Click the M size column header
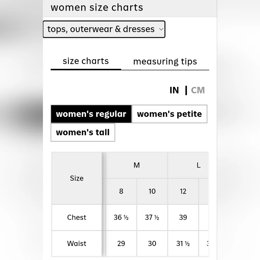 [137, 165]
